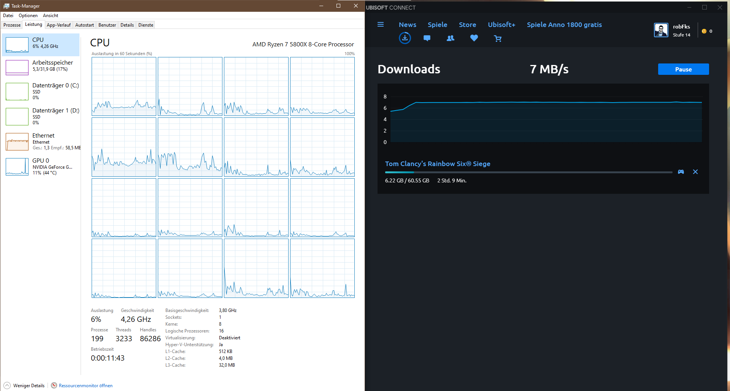The height and width of the screenshot is (391, 730).
Task: Cancel the Rainbow Six Siege download
Action: click(x=695, y=172)
